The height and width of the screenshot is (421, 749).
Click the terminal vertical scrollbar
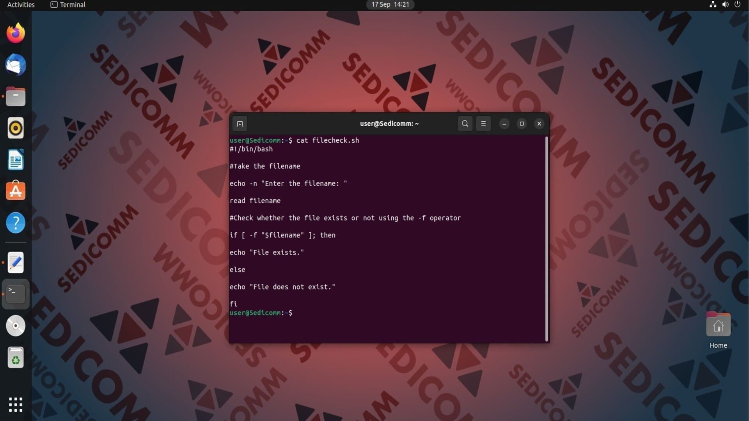(547, 239)
